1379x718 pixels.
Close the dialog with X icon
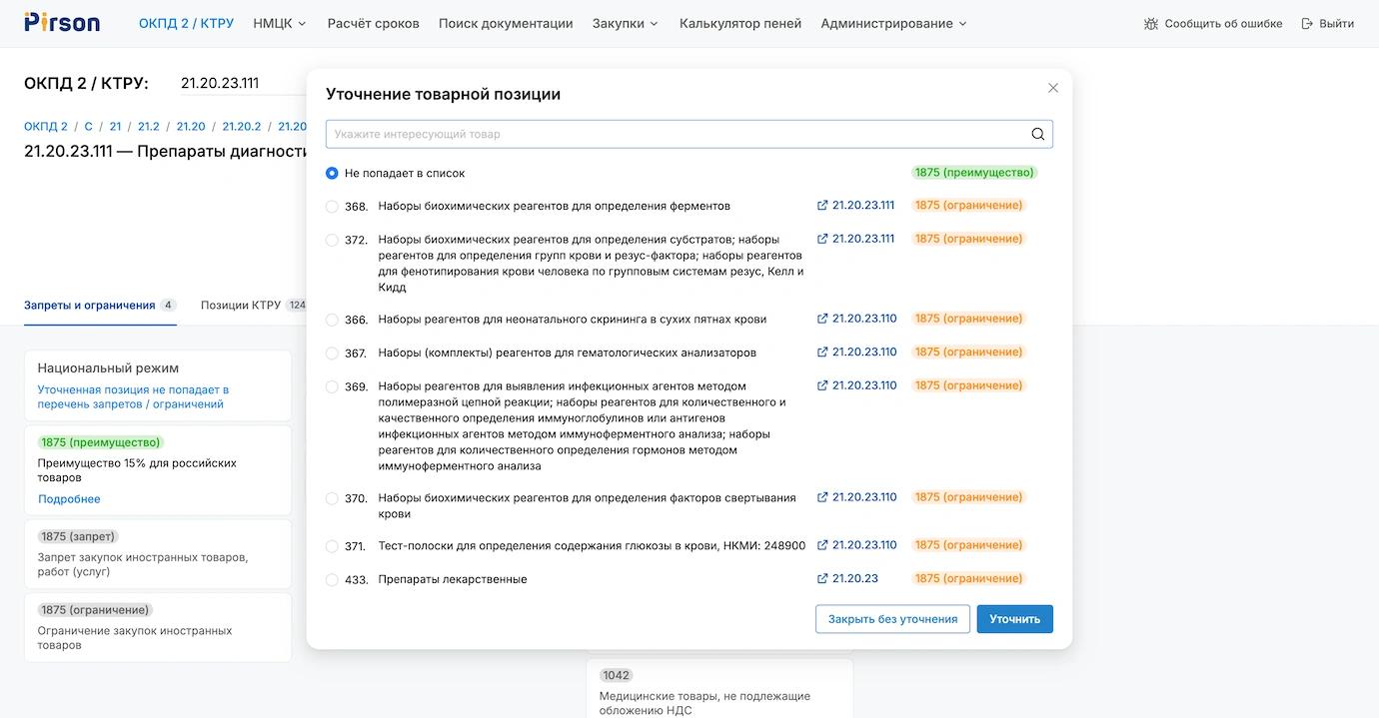[x=1052, y=88]
